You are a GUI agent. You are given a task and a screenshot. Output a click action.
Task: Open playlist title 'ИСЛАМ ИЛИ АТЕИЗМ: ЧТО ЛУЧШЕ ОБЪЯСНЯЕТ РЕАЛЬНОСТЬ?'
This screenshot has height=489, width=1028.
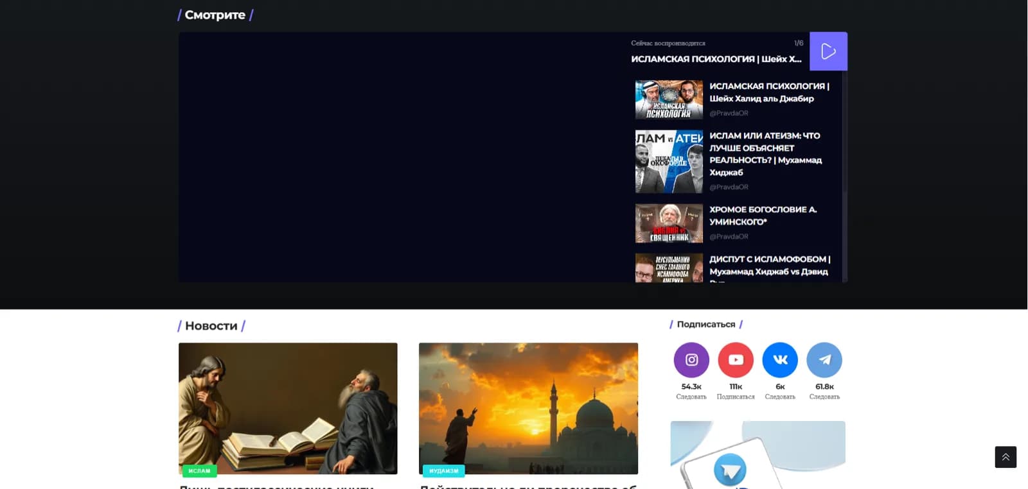pyautogui.click(x=765, y=154)
